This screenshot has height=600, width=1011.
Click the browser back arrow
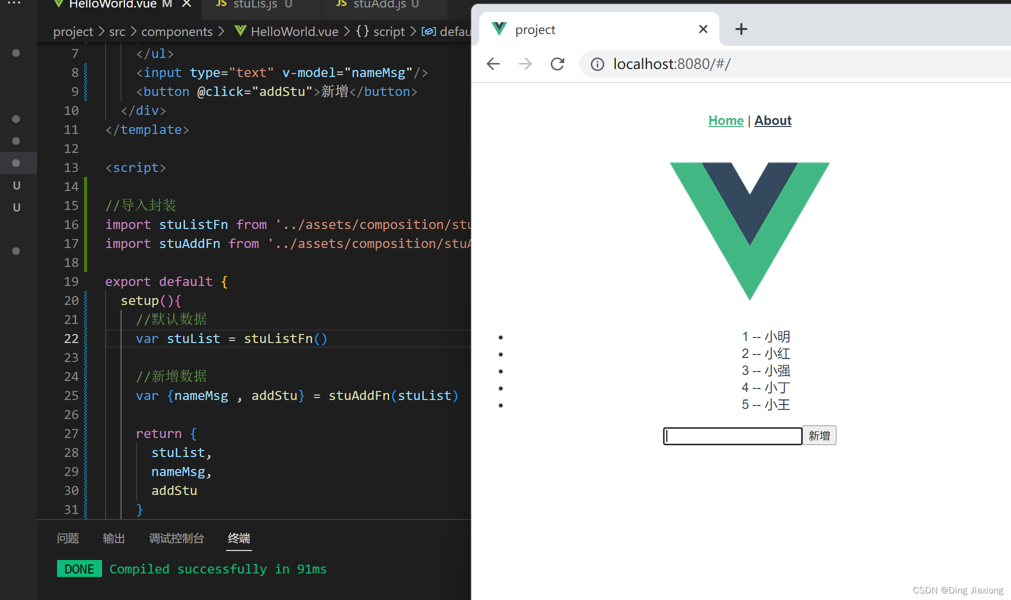point(493,64)
